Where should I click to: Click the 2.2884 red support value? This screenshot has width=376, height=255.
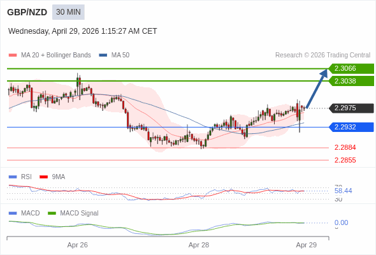(345, 147)
